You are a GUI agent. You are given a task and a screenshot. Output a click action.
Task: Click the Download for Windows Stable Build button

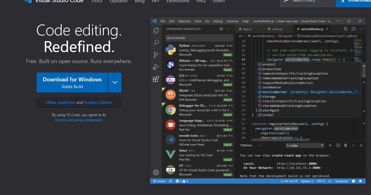click(72, 82)
